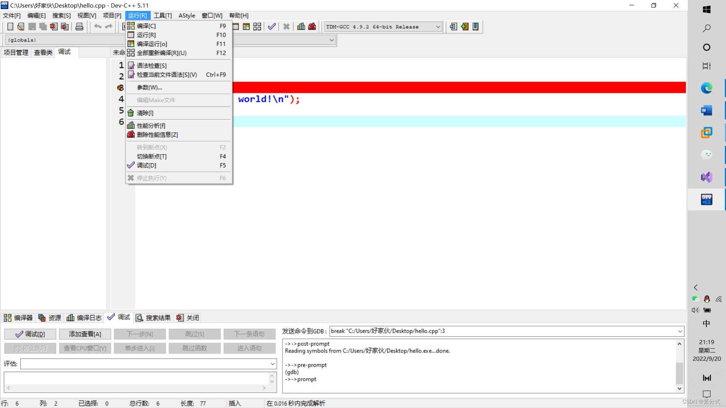This screenshot has width=726, height=408.
Task: Expand the GDB command history dropdown
Action: click(680, 331)
